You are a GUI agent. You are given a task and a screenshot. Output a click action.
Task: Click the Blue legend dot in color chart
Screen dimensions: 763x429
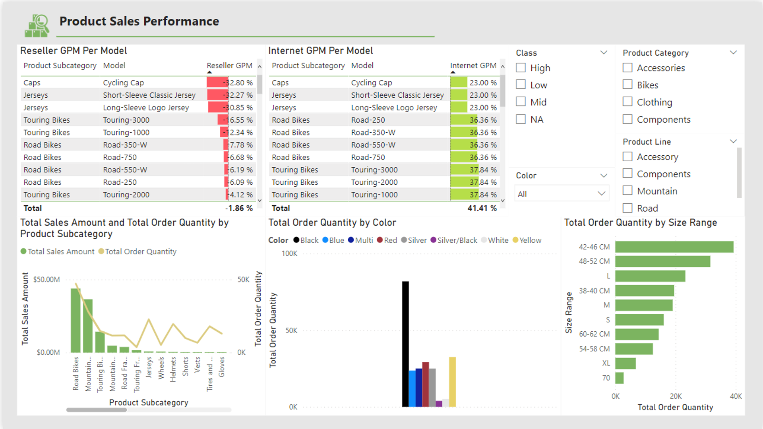pyautogui.click(x=325, y=240)
